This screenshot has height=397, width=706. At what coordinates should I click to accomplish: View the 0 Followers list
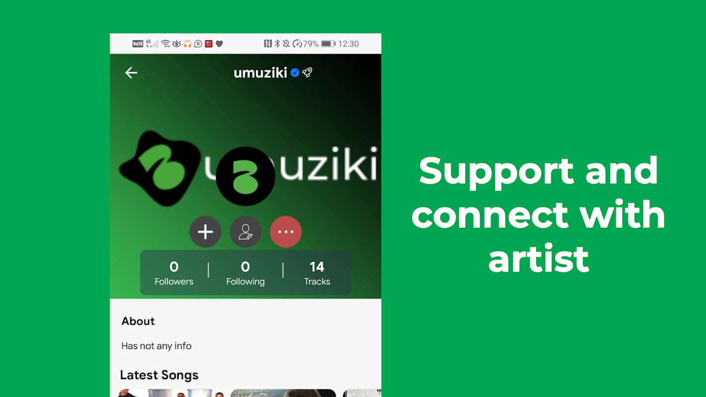[x=174, y=273]
